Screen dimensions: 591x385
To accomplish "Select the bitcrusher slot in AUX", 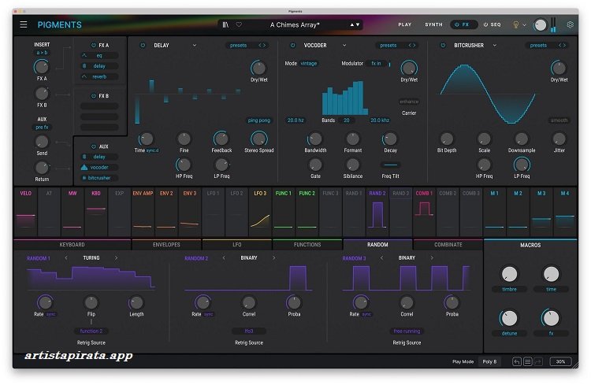I will click(99, 178).
